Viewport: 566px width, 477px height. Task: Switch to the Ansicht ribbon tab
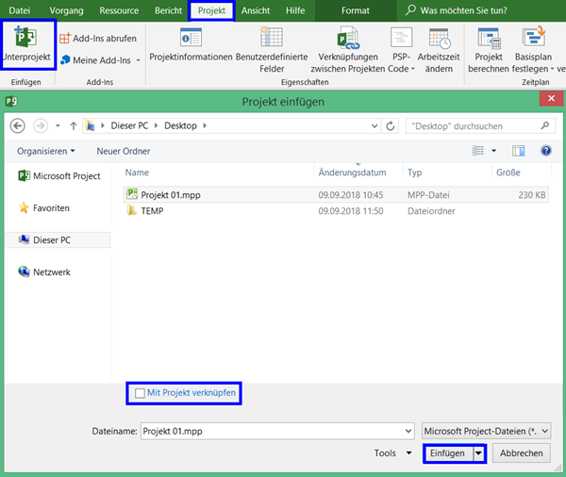pos(256,10)
